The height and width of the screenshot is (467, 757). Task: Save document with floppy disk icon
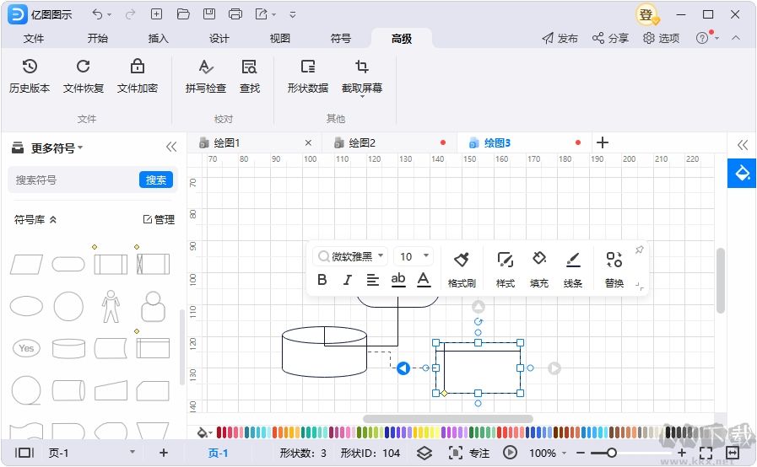pos(209,14)
